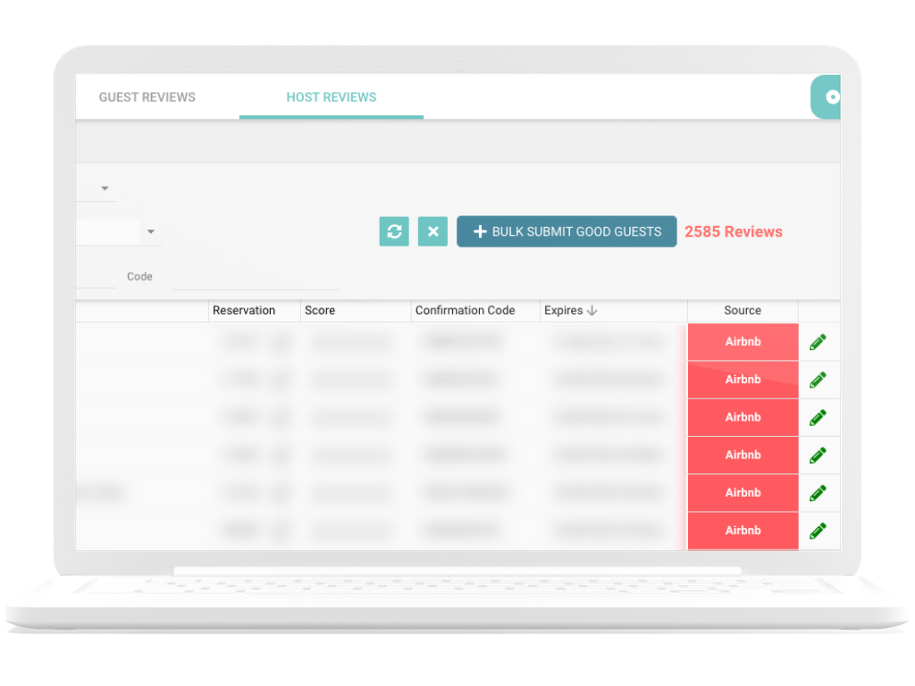Click the Code input field
The height and width of the screenshot is (686, 915).
(x=256, y=277)
